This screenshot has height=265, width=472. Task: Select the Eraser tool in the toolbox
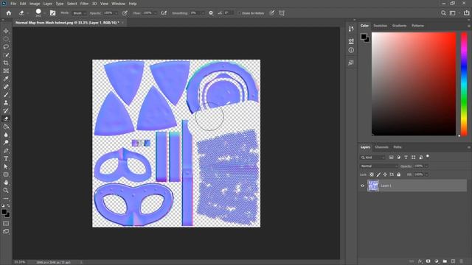coord(6,119)
